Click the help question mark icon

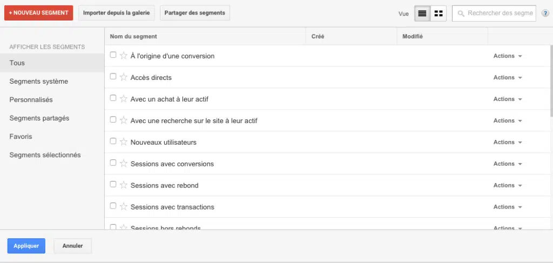545,14
